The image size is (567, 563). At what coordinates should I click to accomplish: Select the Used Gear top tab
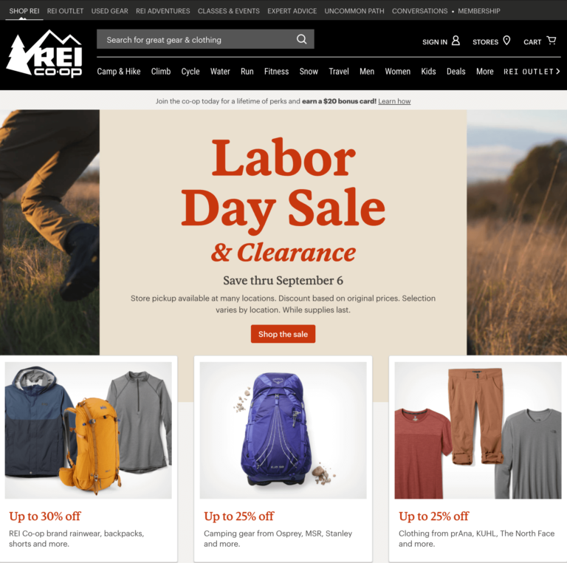109,11
